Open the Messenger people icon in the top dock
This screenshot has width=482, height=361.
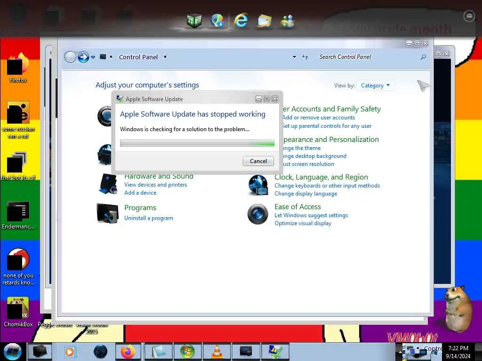pos(288,21)
